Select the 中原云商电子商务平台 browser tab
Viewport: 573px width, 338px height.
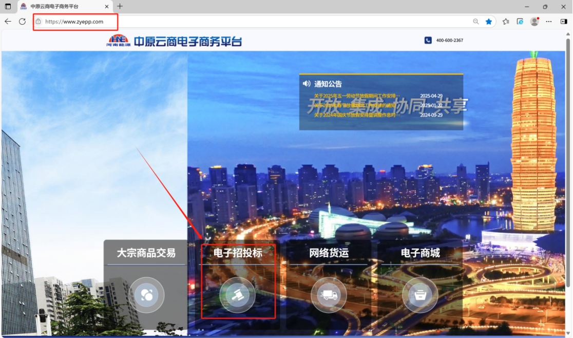tap(64, 7)
